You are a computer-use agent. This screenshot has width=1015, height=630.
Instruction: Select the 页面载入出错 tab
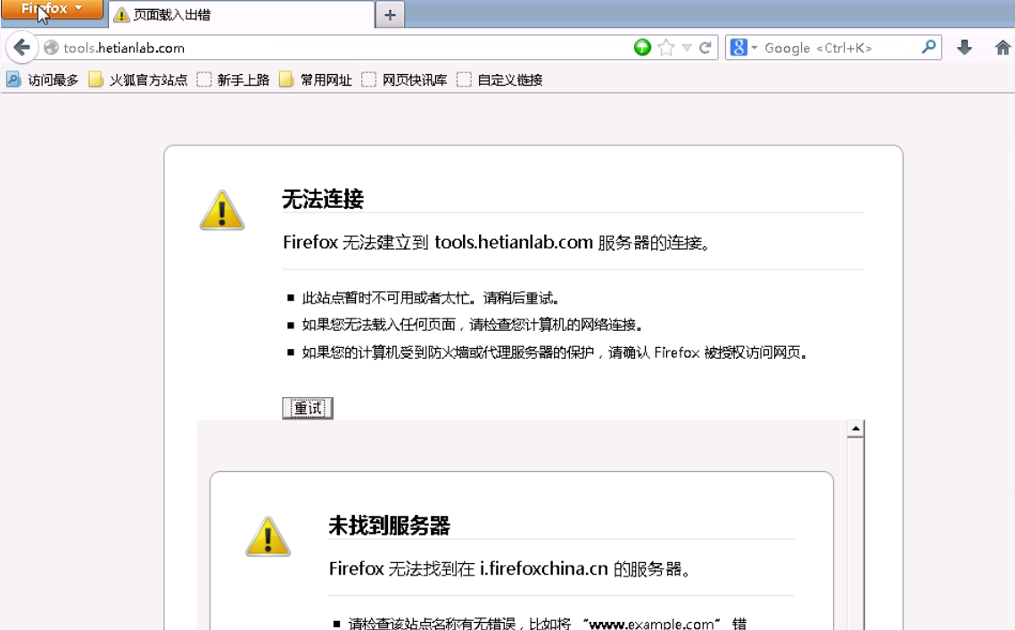(242, 15)
